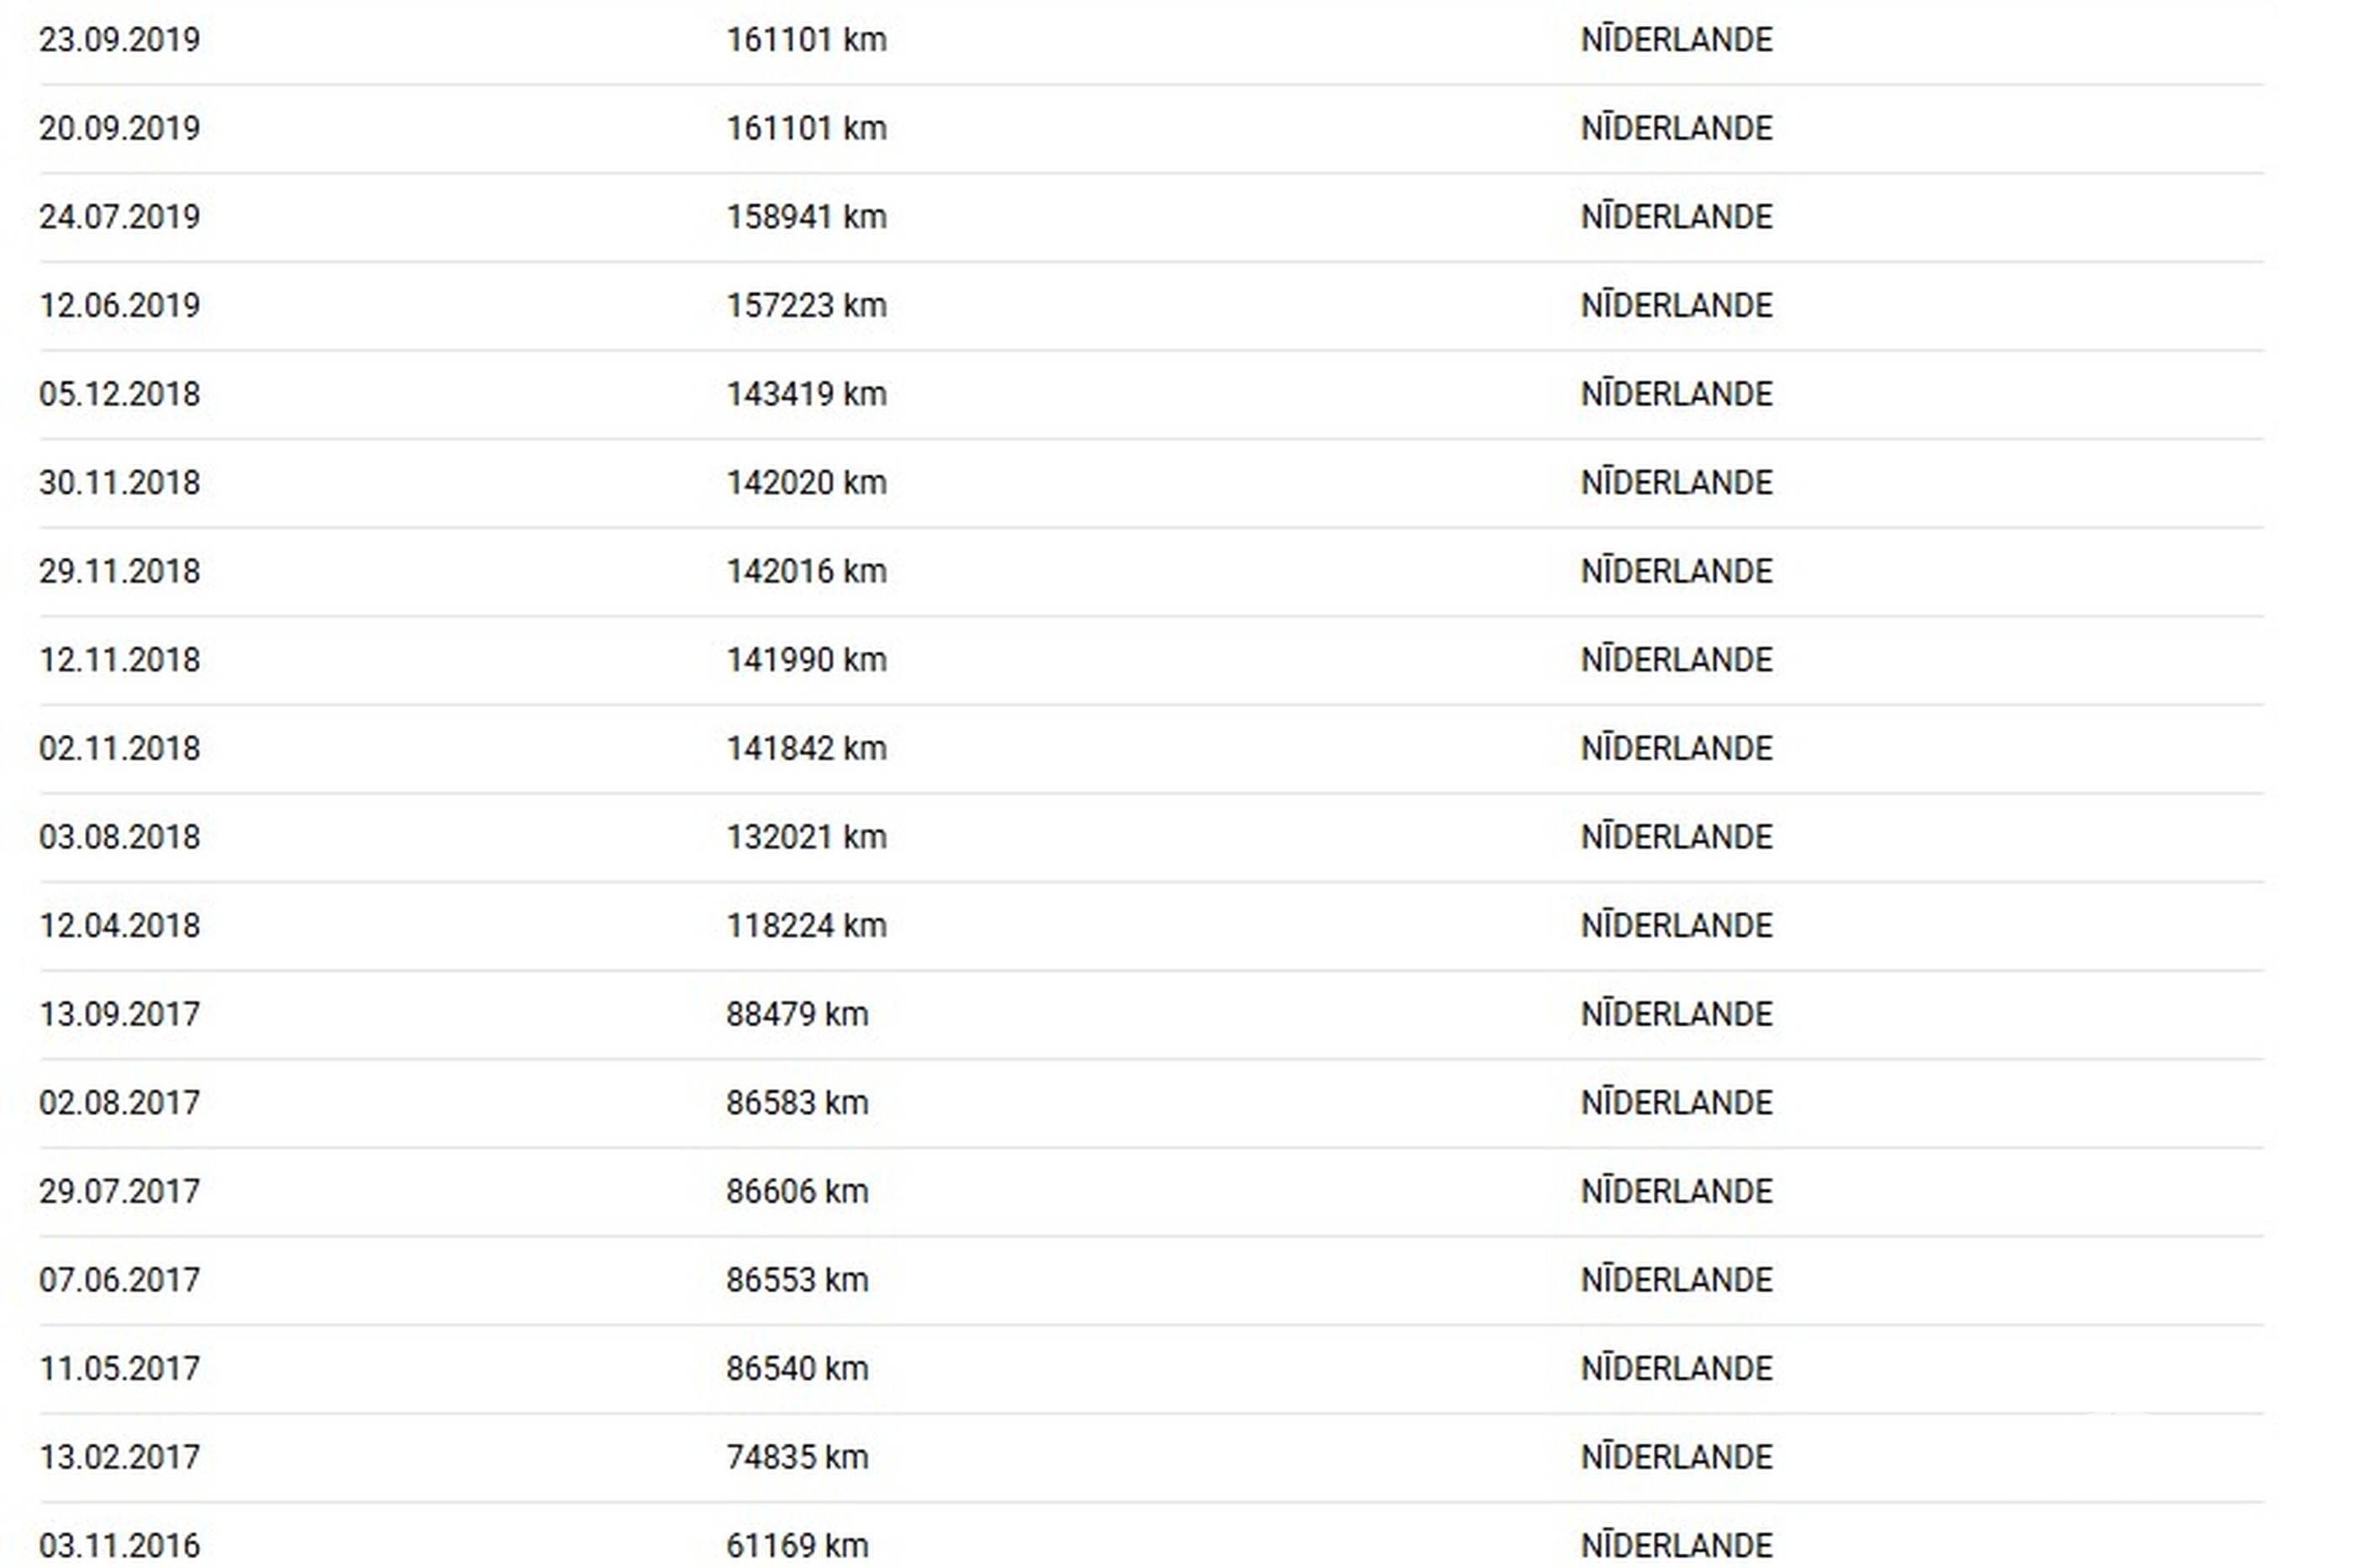Click NĪDERLANDE in the 12.11.2018 row

tap(1677, 660)
